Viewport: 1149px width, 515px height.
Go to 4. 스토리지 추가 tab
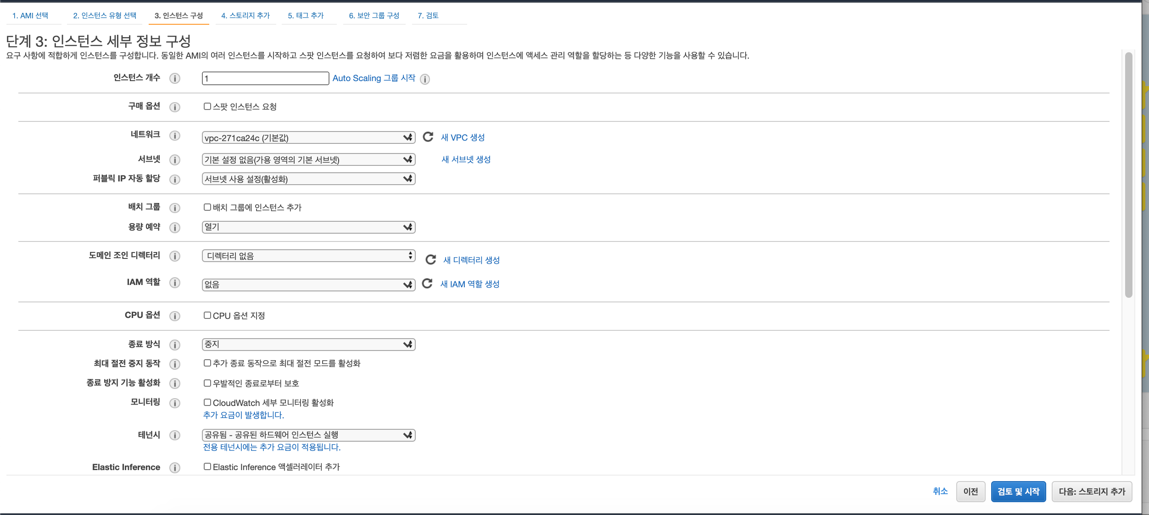(x=245, y=16)
